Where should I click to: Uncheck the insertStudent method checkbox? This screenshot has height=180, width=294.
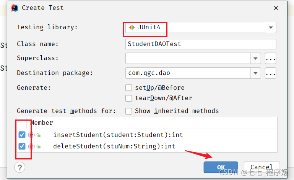point(22,135)
